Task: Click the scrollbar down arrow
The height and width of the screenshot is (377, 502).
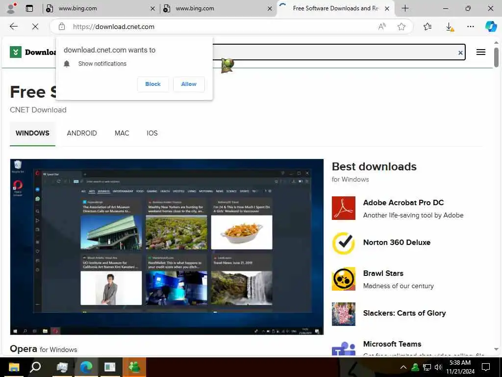Action: [x=496, y=349]
